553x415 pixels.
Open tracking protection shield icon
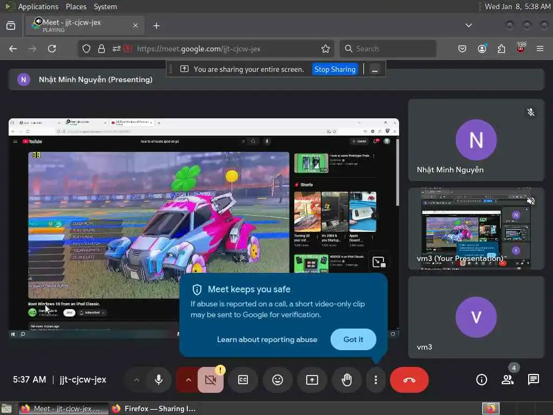[86, 49]
